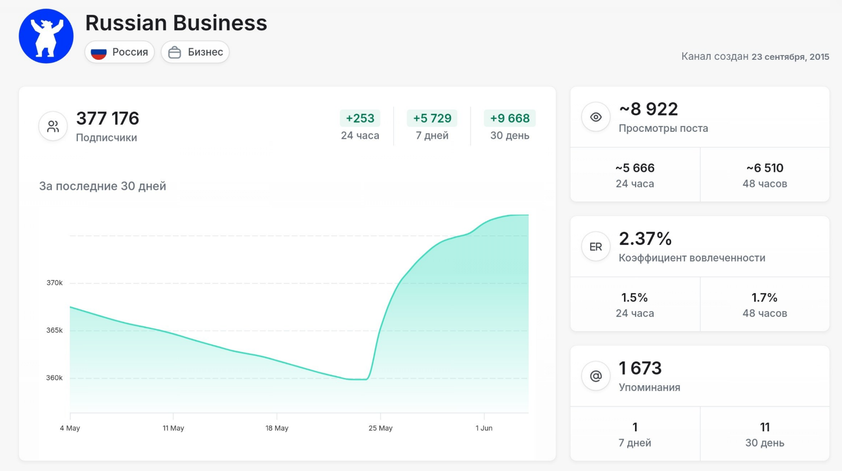Click the Упоминания label
Image resolution: width=842 pixels, height=471 pixels.
click(x=649, y=387)
